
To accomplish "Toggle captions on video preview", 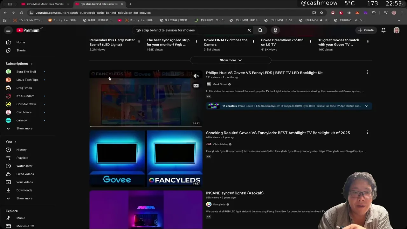I will pos(196,86).
